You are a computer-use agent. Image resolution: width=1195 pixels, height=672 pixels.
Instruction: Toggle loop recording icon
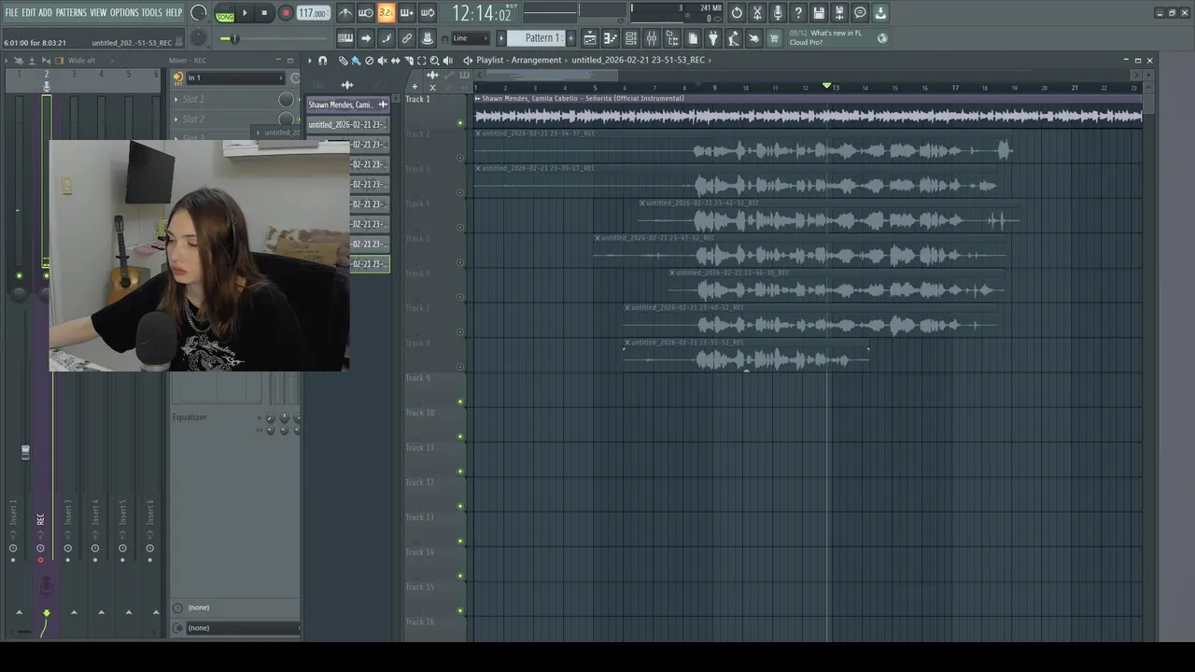(x=428, y=13)
